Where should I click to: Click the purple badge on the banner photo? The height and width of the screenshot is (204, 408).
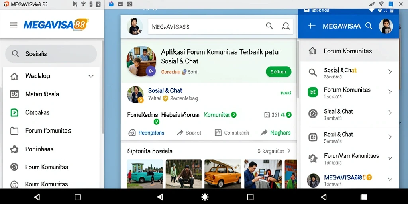click(151, 71)
